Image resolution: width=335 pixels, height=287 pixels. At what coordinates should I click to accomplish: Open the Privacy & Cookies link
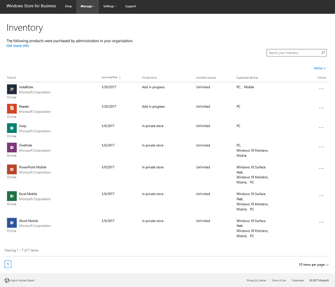pyautogui.click(x=256, y=280)
